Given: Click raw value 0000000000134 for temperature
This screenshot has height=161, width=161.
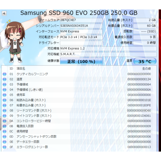Looking at the screenshot, I should 139,79.
